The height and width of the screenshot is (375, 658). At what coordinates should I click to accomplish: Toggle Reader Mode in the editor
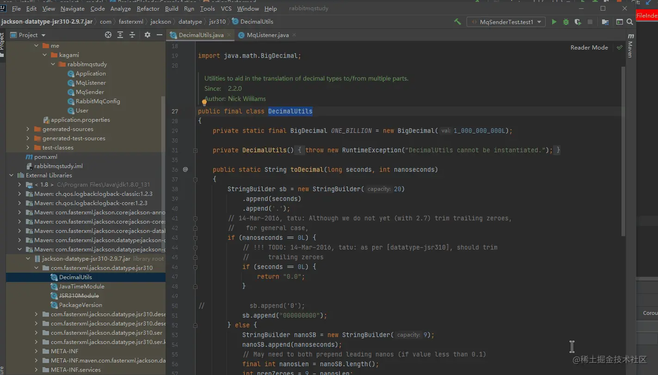tap(589, 47)
